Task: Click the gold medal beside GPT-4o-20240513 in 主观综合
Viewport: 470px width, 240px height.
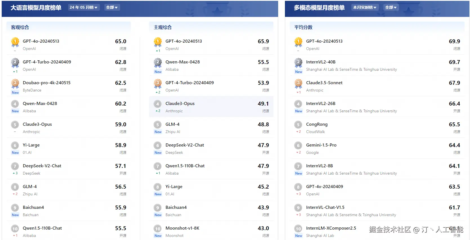Action: [x=158, y=42]
